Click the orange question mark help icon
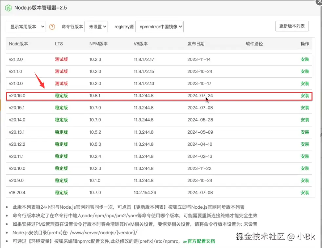 point(52,27)
